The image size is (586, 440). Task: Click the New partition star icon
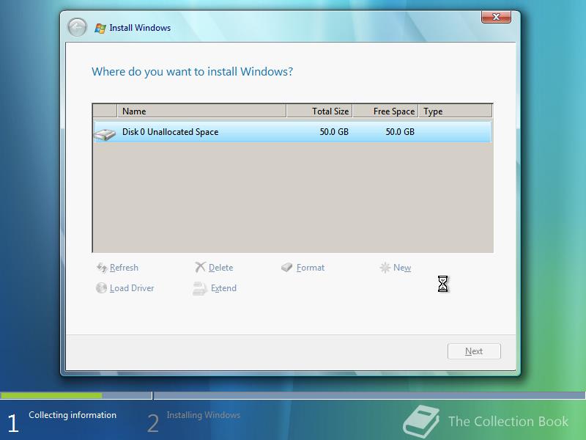(x=385, y=267)
